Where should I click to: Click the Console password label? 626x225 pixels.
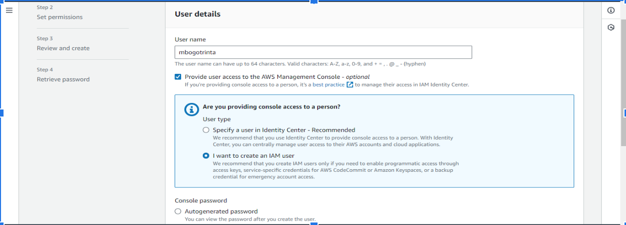201,200
